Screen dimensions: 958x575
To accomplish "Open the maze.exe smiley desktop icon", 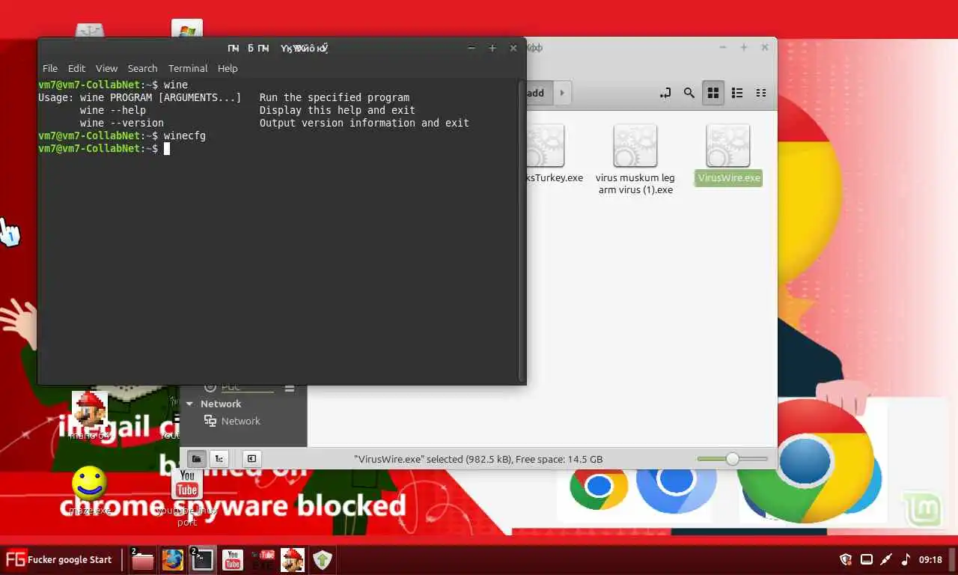I will click(89, 490).
